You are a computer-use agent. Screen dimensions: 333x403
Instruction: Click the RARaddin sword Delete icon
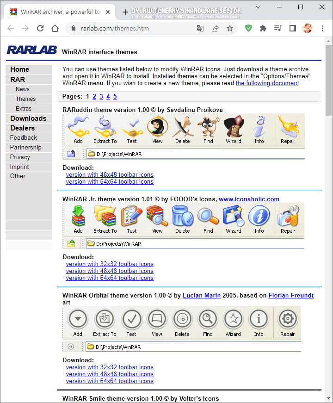(x=183, y=126)
